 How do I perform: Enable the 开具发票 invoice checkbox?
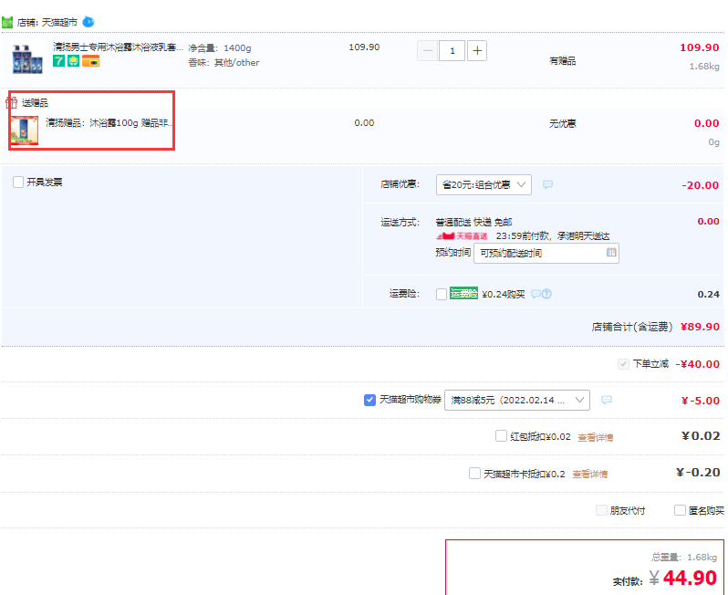click(x=18, y=182)
